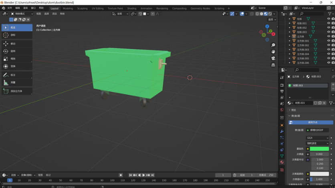Click the 使用节点 (Use Nodes) button
The height and width of the screenshot is (188, 335).
(311, 122)
